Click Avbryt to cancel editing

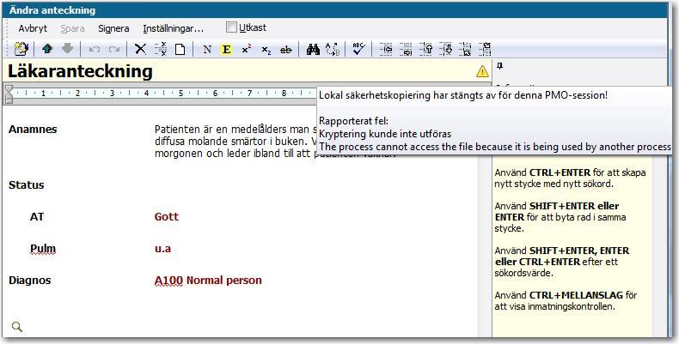click(33, 28)
